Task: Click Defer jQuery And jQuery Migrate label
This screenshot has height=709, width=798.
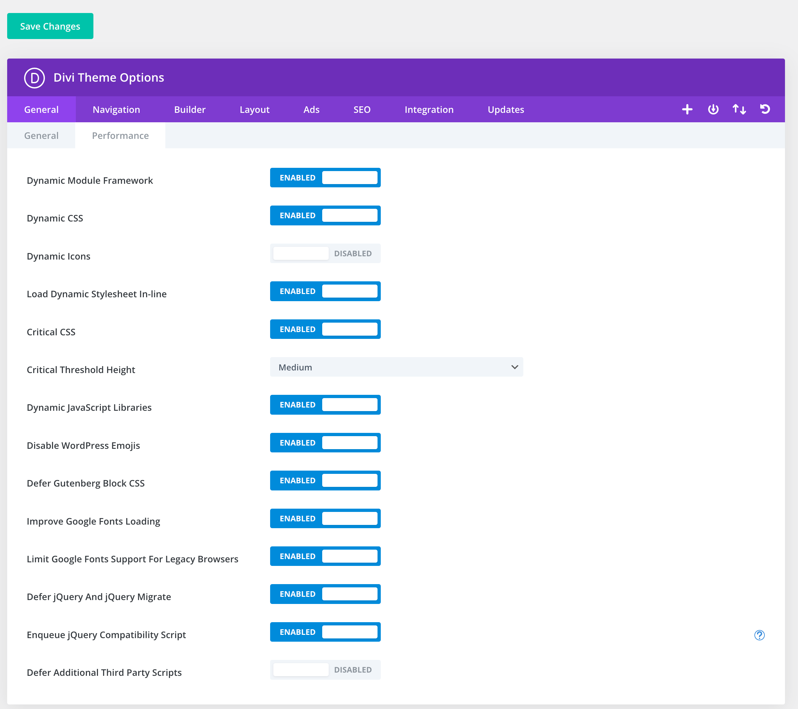Action: (x=99, y=597)
